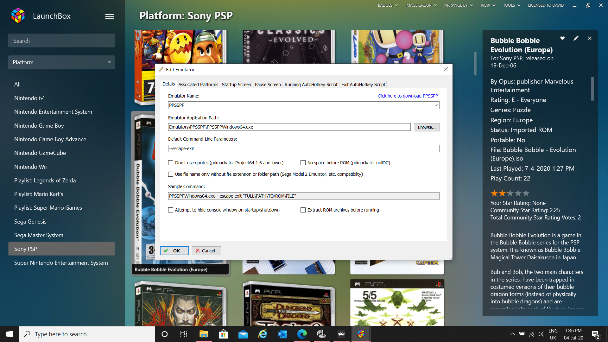
Task: Open Wi-Fi network tray icon
Action: coord(532,334)
